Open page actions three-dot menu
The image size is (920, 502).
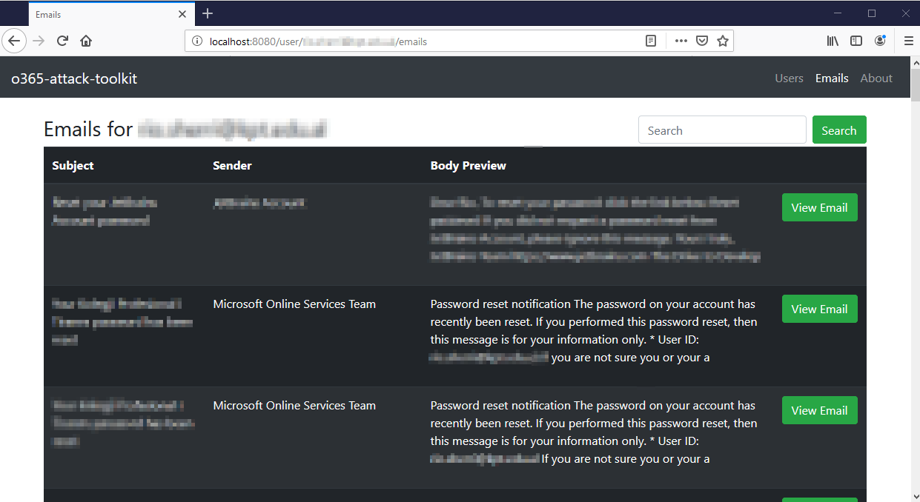[x=681, y=41]
